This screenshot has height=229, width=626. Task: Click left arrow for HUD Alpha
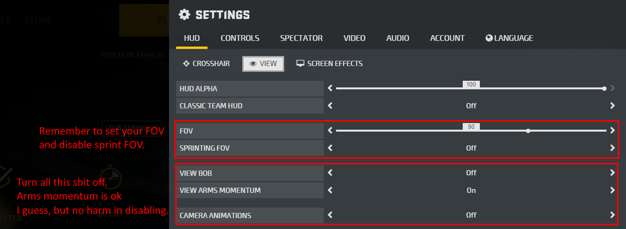point(330,88)
